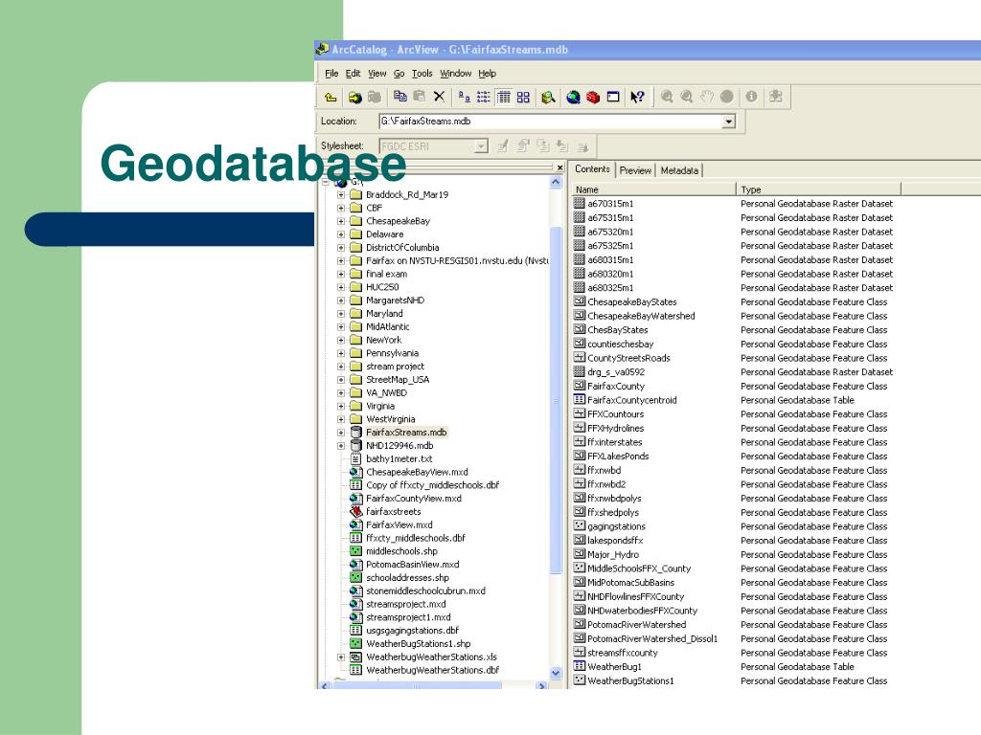Open the Edit menu
The image size is (981, 735).
tap(353, 74)
